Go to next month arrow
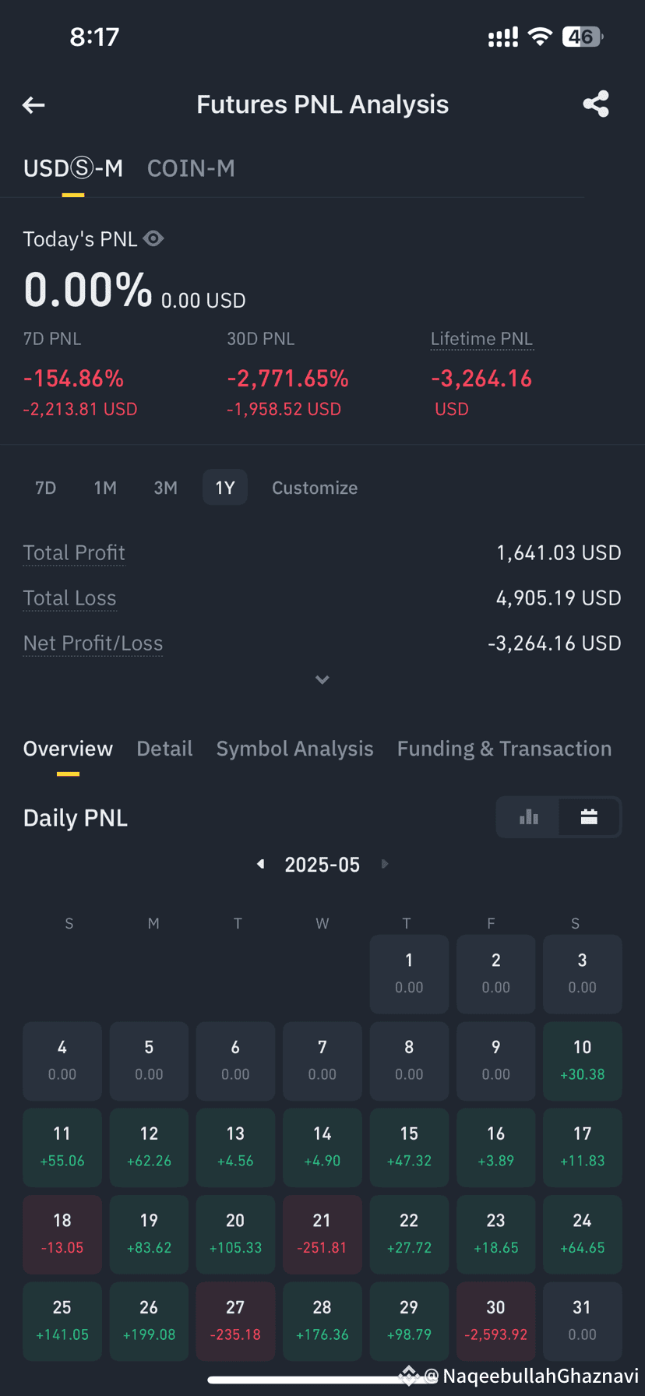The width and height of the screenshot is (645, 1396). pyautogui.click(x=384, y=864)
